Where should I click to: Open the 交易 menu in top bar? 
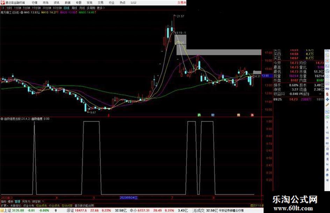pyautogui.click(x=100, y=2)
